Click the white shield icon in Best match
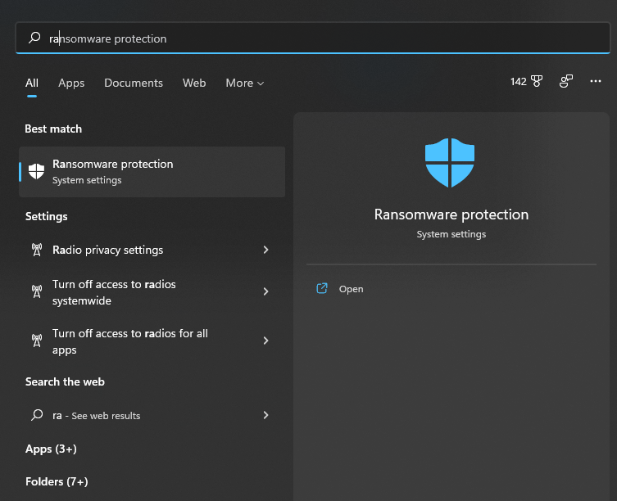 pyautogui.click(x=36, y=171)
